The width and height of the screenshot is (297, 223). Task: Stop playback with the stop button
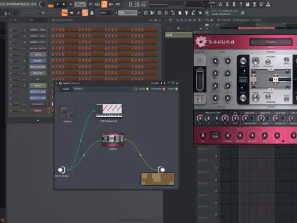click(x=64, y=4)
